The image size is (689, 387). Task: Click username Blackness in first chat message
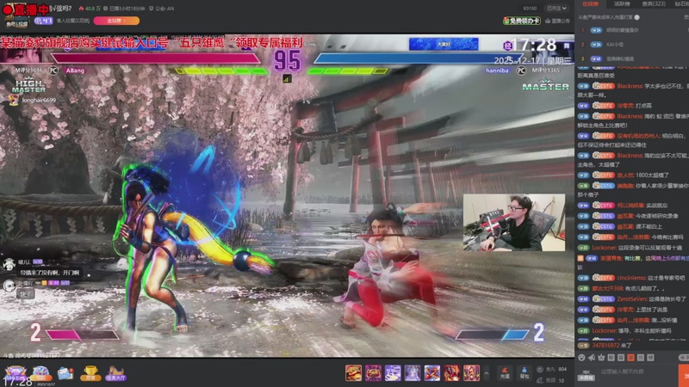(x=630, y=86)
